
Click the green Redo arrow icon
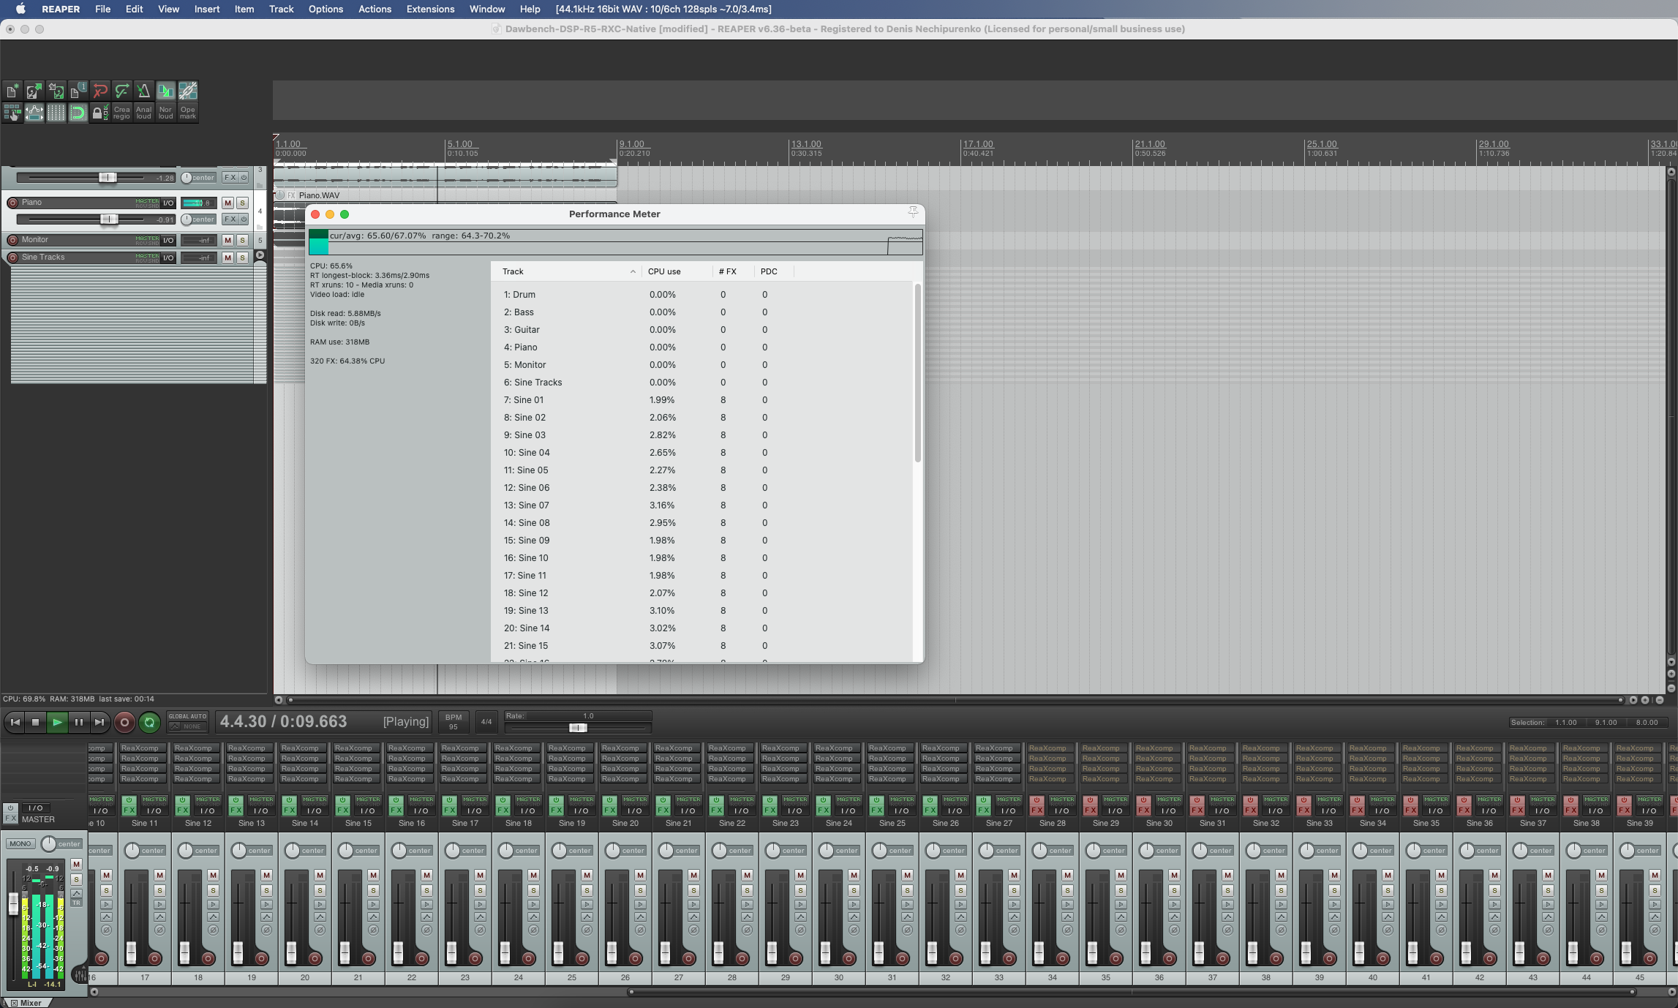click(122, 91)
